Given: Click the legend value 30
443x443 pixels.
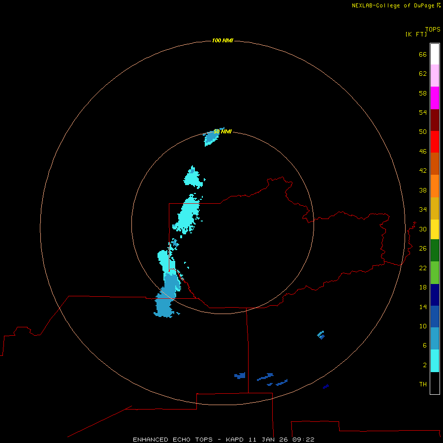Looking at the screenshot, I should (x=423, y=229).
